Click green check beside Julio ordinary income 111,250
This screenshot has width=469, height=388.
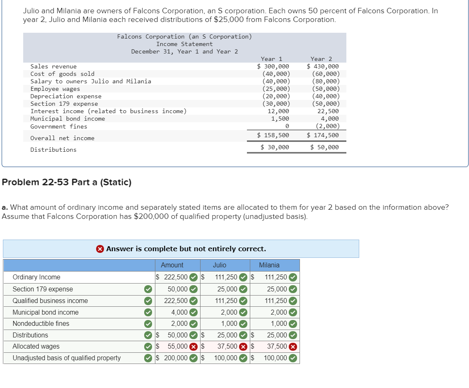tap(244, 277)
